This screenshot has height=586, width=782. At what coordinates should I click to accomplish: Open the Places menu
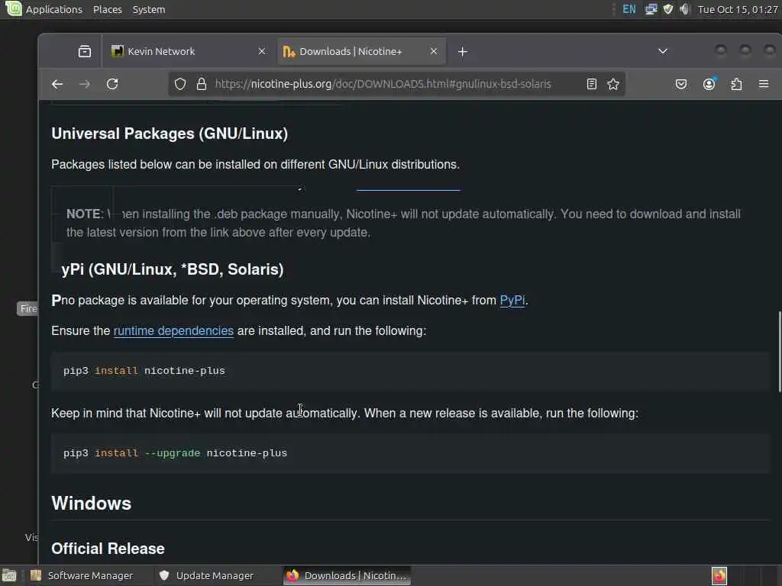(107, 9)
